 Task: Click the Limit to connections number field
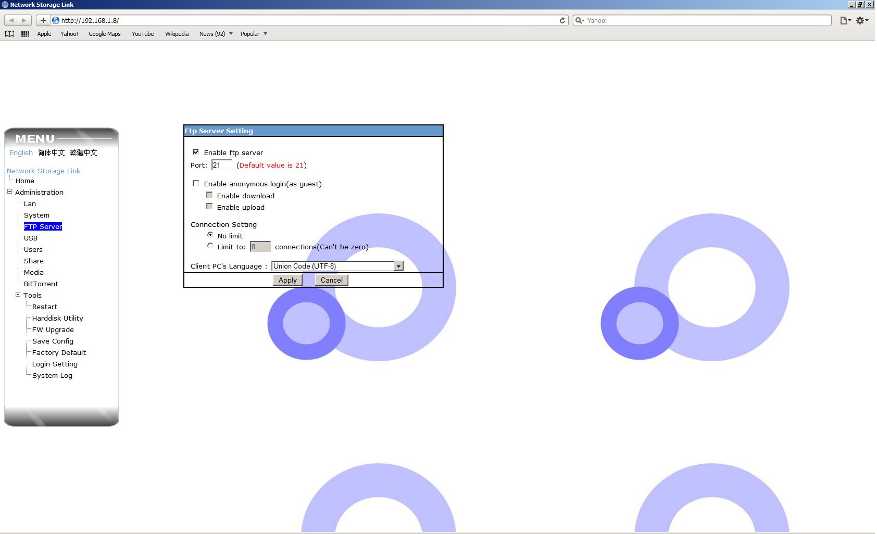(x=260, y=247)
